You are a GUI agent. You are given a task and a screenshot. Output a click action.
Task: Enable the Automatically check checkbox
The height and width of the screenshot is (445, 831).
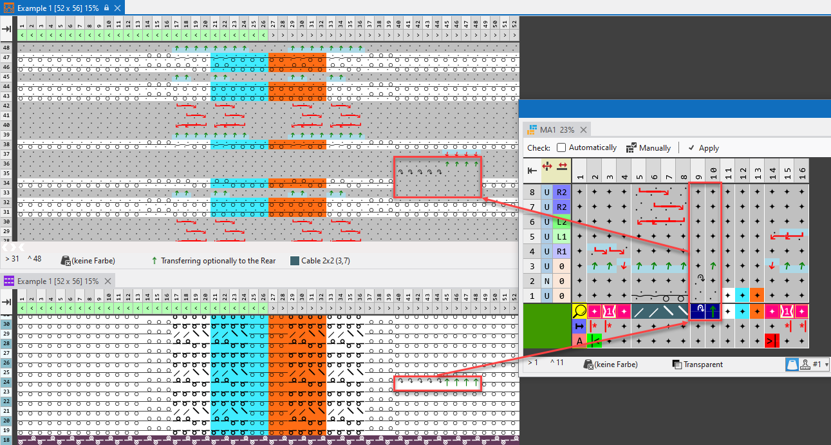pyautogui.click(x=561, y=147)
